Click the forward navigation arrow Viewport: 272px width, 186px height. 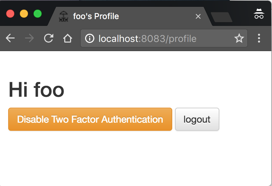pos(29,38)
